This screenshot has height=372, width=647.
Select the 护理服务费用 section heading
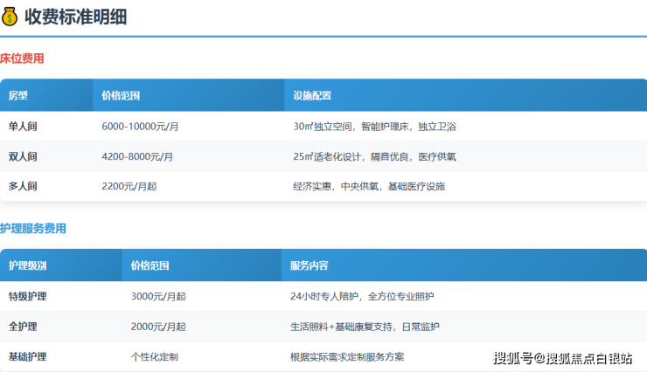tap(33, 228)
